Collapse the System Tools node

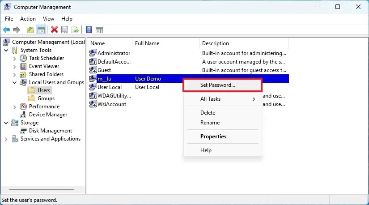point(6,50)
